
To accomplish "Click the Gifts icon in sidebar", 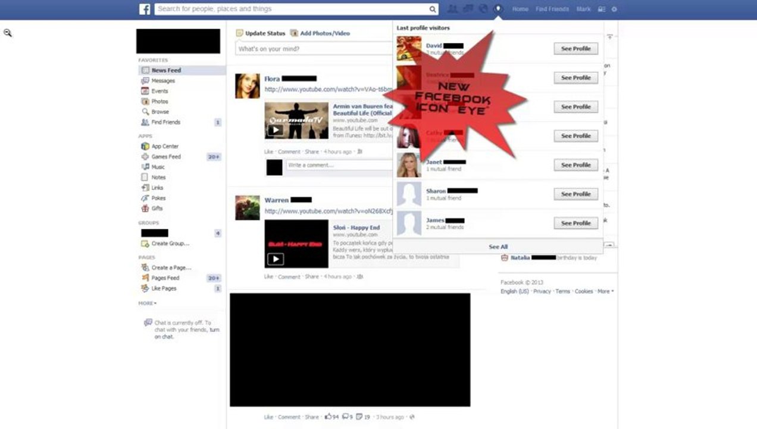I will point(145,209).
